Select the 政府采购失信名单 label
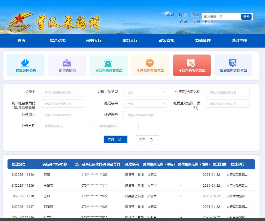This screenshot has height=221, width=265. click(233, 71)
